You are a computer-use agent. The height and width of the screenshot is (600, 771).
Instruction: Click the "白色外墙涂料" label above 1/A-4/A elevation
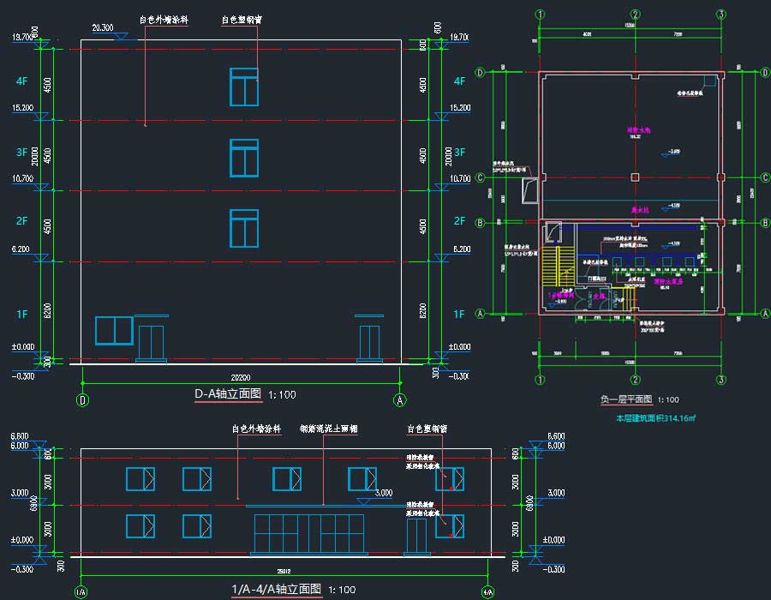click(x=256, y=429)
